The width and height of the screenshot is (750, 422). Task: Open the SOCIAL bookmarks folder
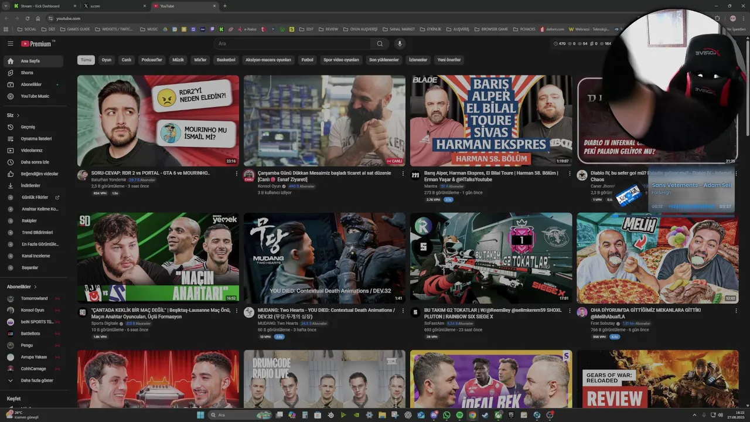[x=27, y=29]
